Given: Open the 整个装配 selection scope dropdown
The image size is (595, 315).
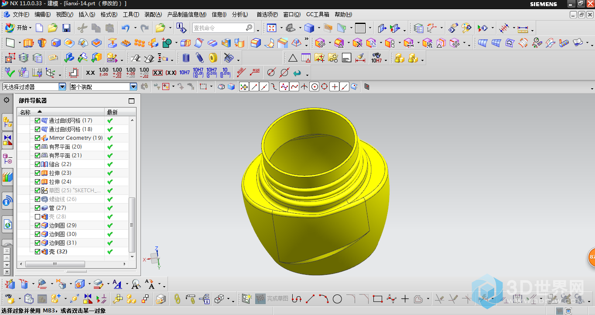Looking at the screenshot, I should tap(133, 87).
